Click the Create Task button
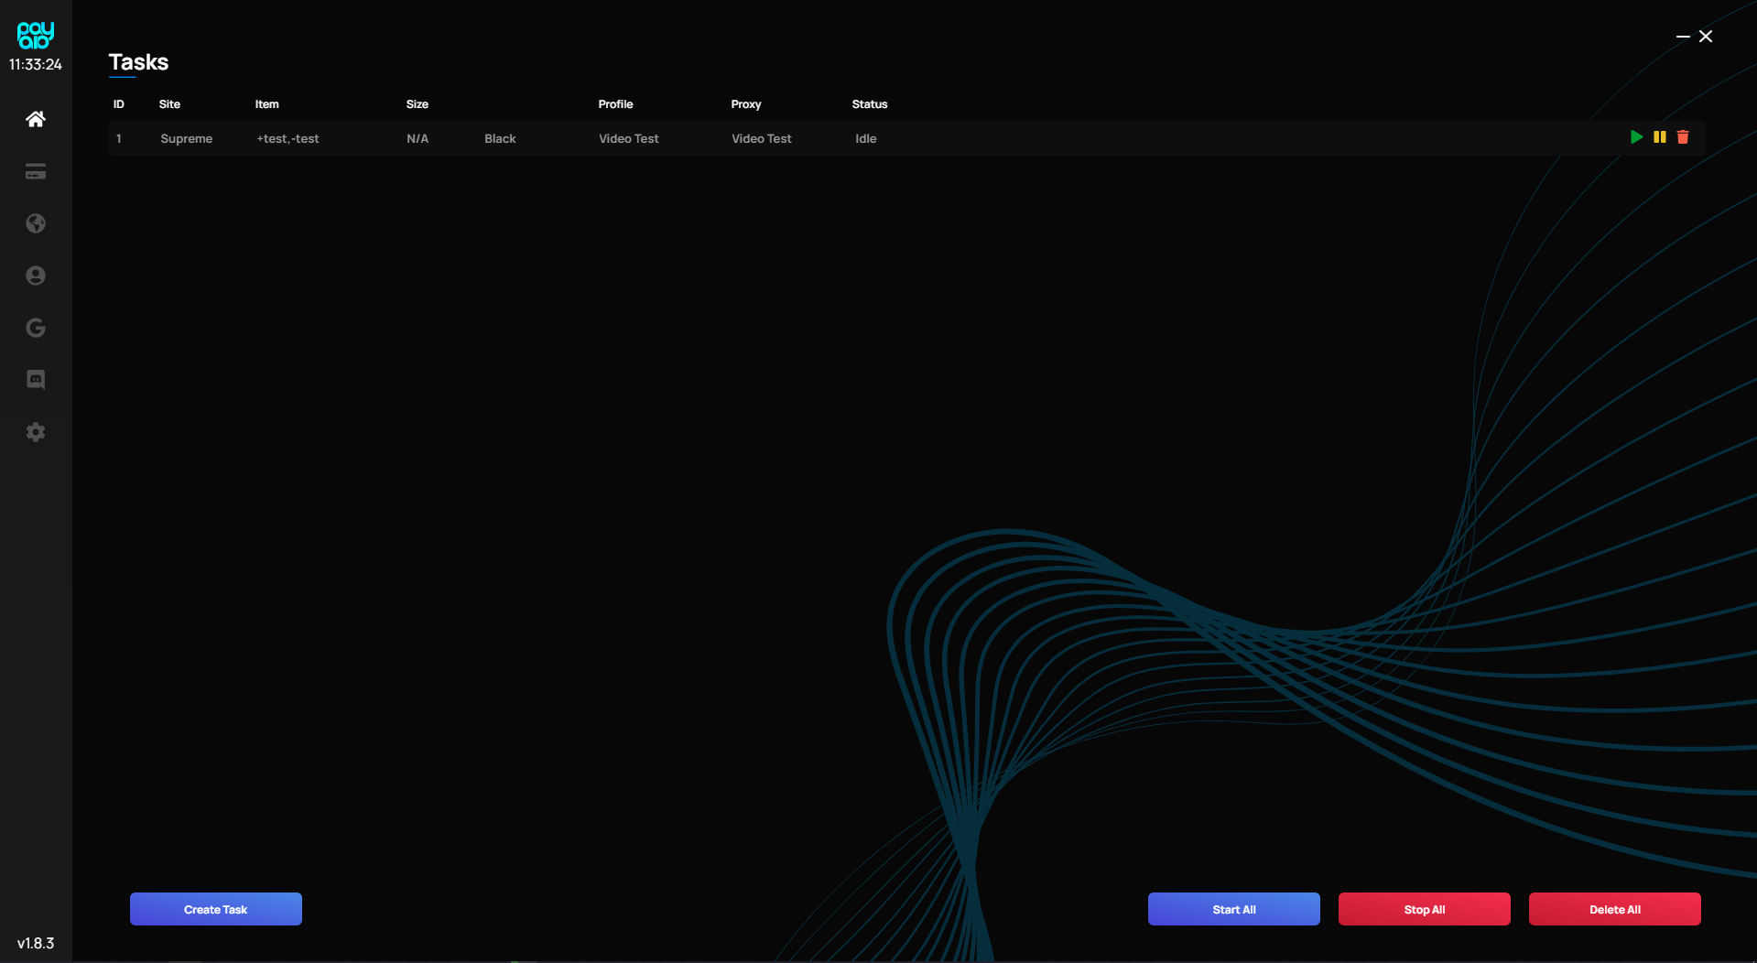 coord(216,909)
